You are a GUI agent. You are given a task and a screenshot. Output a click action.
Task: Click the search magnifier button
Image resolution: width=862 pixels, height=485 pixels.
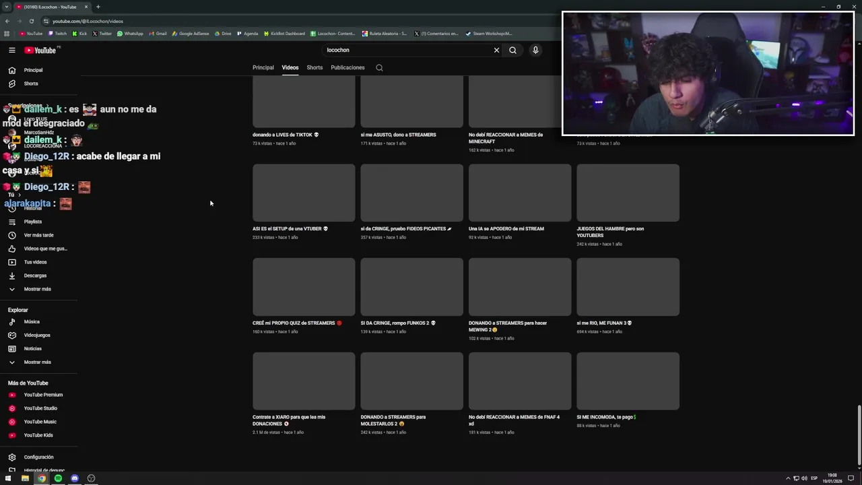tap(512, 50)
